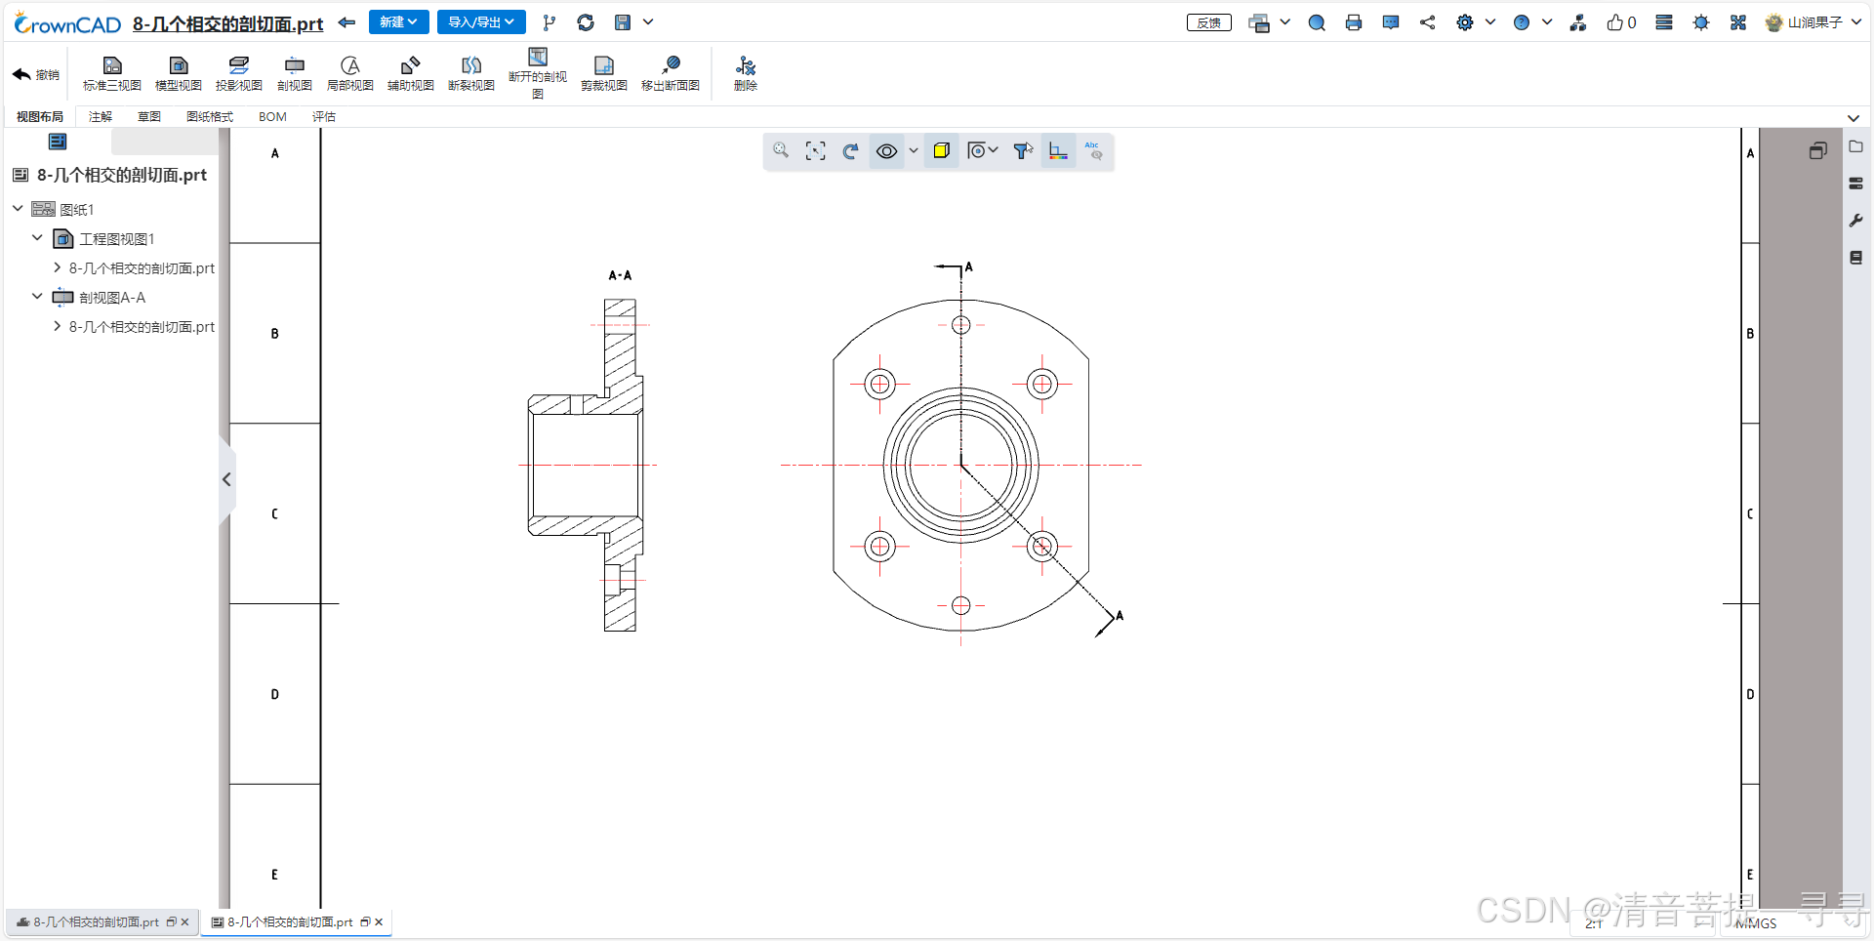The image size is (1874, 941).
Task: Click the zoom-to-fit magnifier in view toolbar
Action: click(781, 150)
